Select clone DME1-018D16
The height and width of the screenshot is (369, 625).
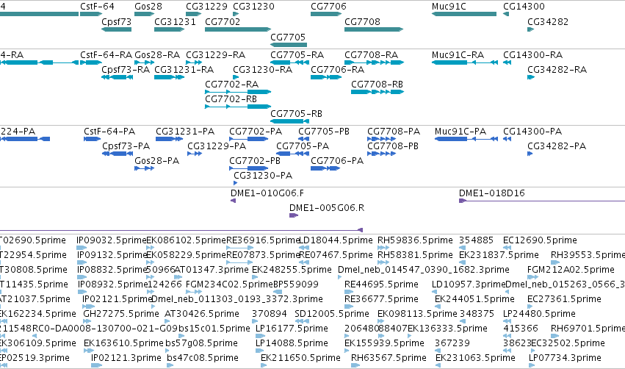(542, 201)
